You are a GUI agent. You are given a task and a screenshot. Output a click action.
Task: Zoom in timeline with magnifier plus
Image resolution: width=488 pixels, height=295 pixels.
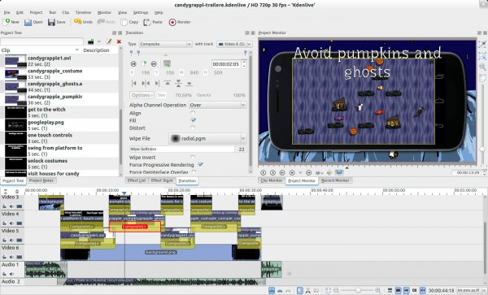[378, 291]
